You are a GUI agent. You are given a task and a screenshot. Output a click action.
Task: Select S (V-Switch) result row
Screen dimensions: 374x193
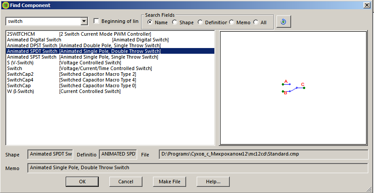pyautogui.click(x=110, y=63)
